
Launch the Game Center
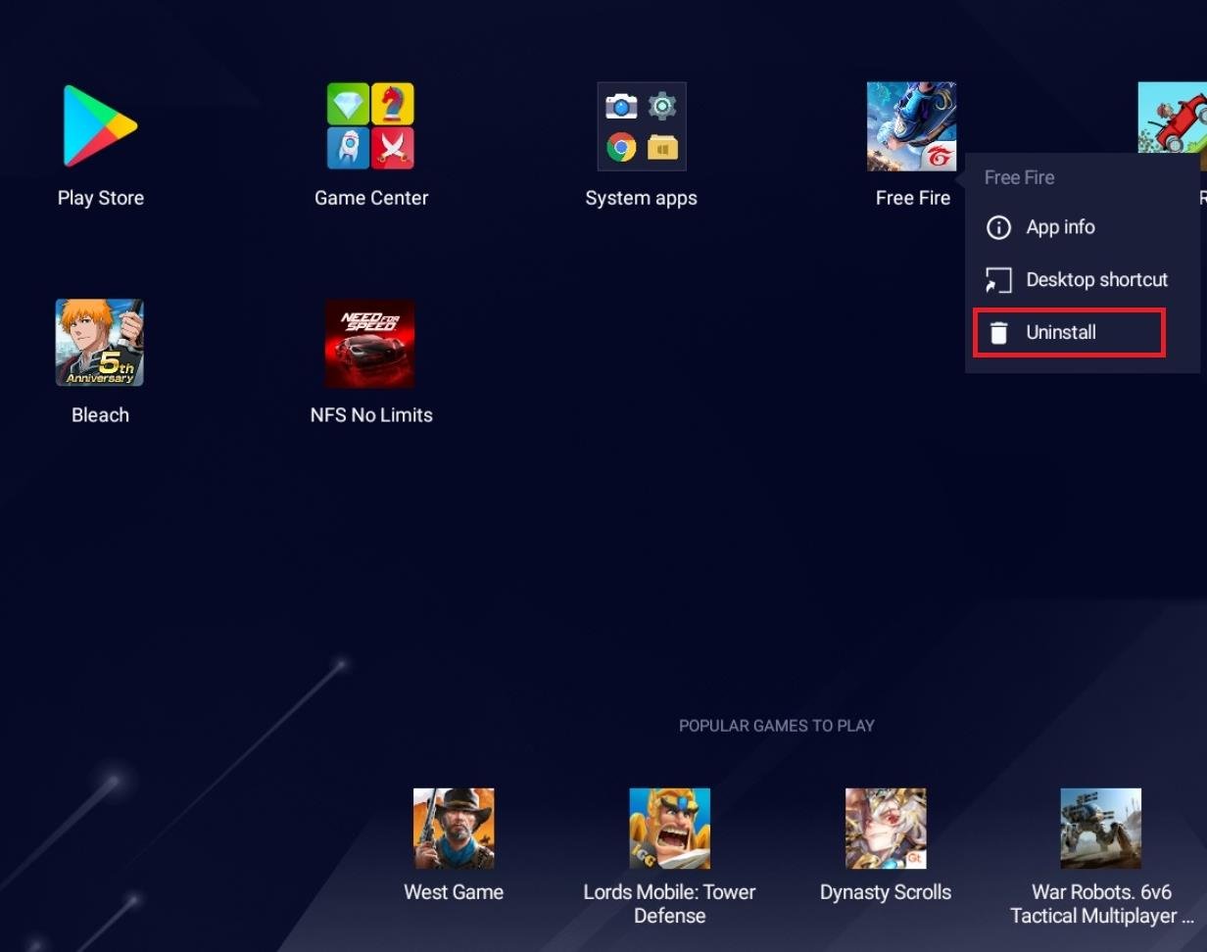(371, 124)
